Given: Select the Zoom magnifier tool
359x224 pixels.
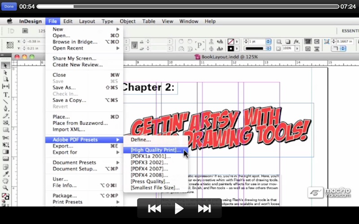Looking at the screenshot, I should pyautogui.click(x=5, y=188).
